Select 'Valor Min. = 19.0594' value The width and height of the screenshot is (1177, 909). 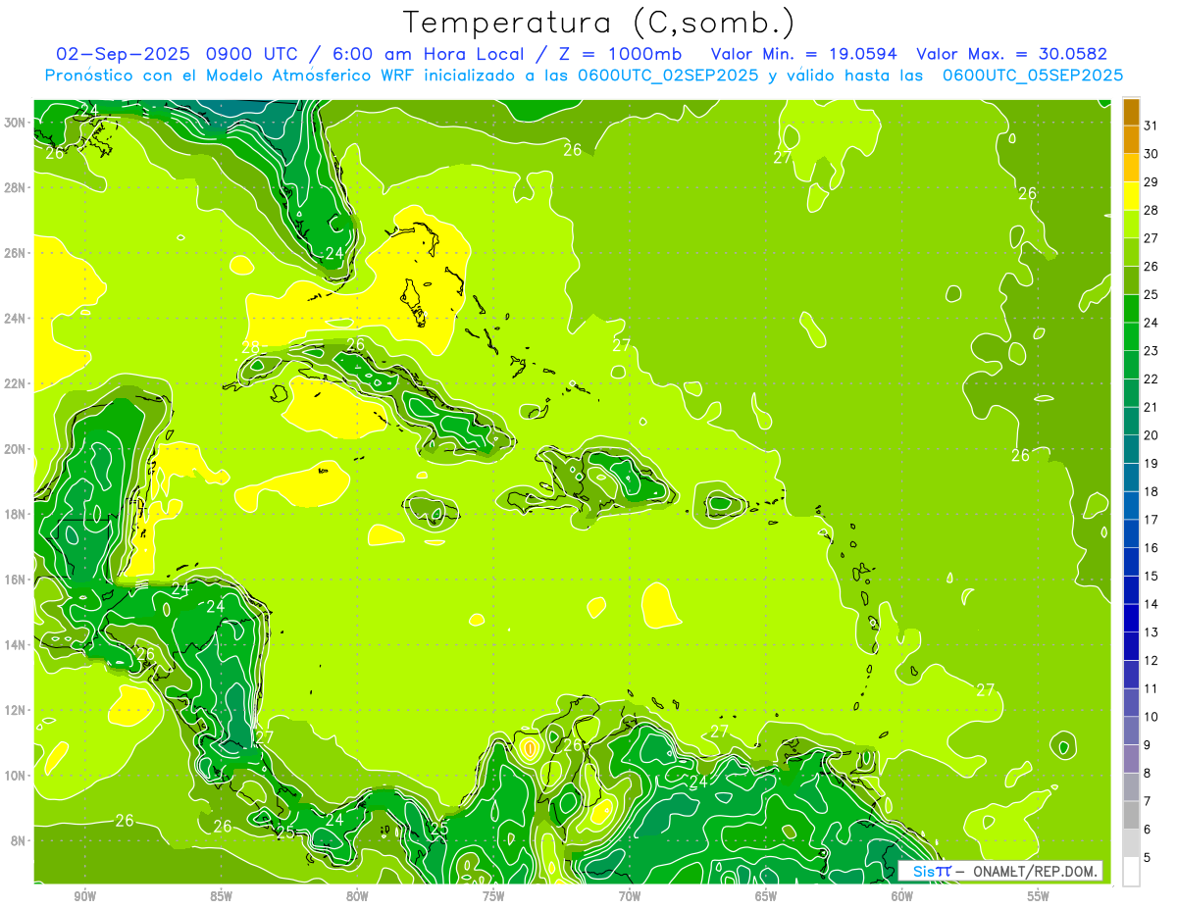point(805,54)
